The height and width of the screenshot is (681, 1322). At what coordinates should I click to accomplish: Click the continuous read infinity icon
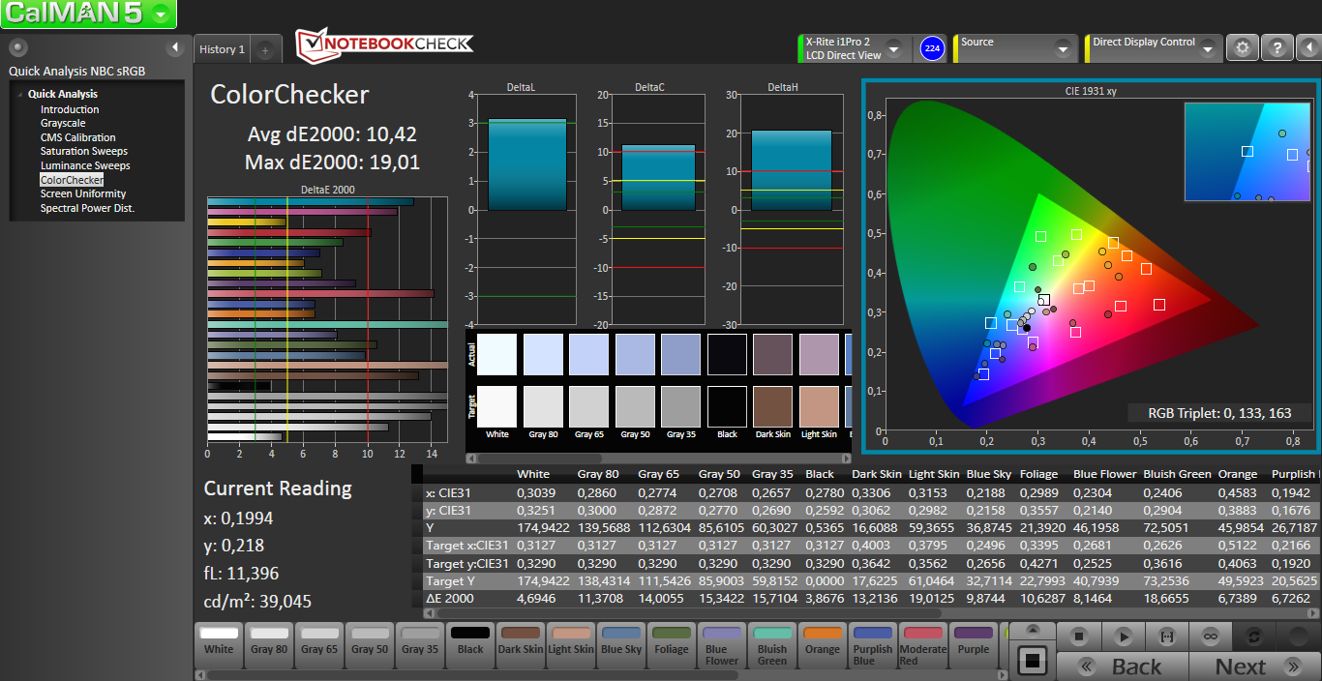coord(1210,637)
